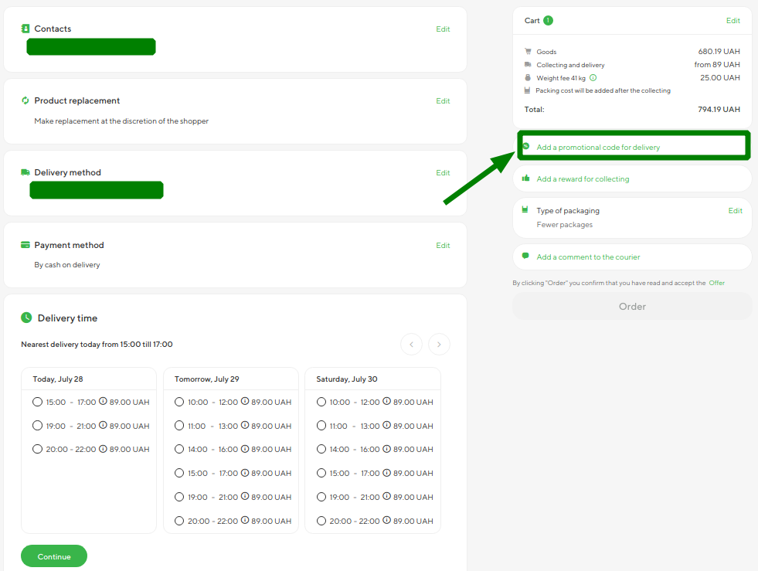Viewport: 758px width, 571px height.
Task: Click the clock icon beside Delivery time
Action: pos(26,318)
